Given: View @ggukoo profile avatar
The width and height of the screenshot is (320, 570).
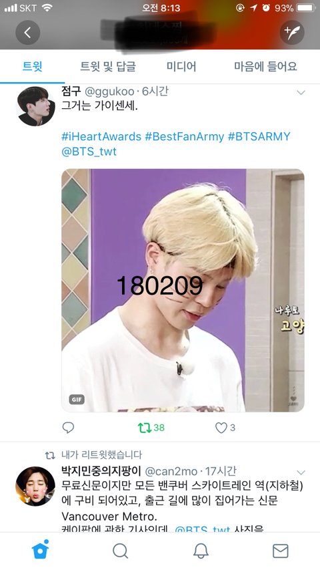Looking at the screenshot, I should 35,106.
